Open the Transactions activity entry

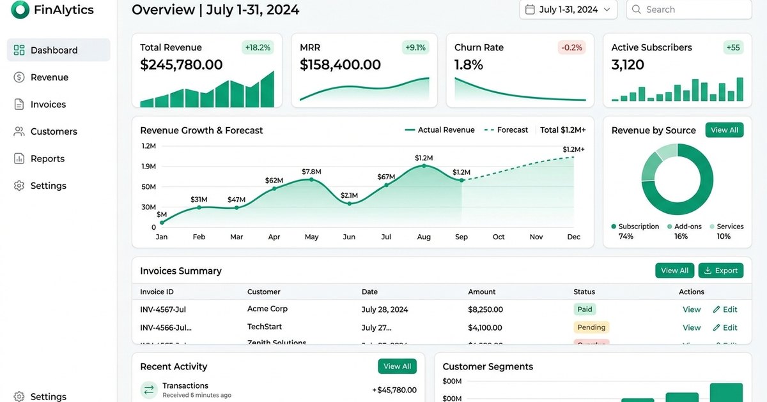pos(279,390)
